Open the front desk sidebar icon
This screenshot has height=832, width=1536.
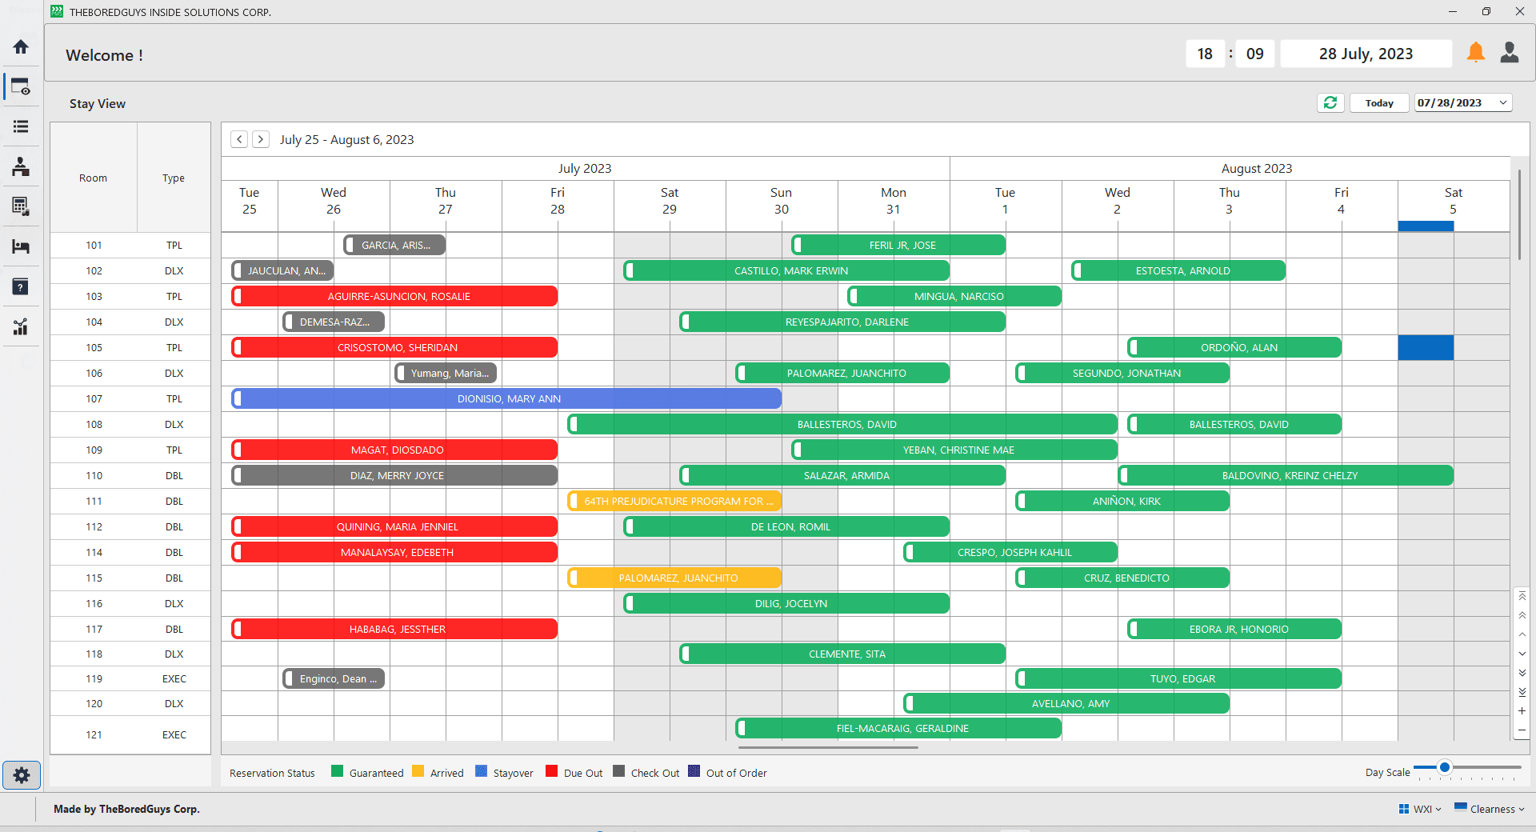[21, 166]
